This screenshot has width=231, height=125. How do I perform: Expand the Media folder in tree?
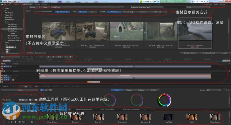[4, 8]
